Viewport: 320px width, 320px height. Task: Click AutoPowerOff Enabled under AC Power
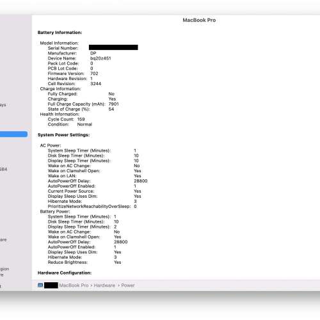click(72, 186)
